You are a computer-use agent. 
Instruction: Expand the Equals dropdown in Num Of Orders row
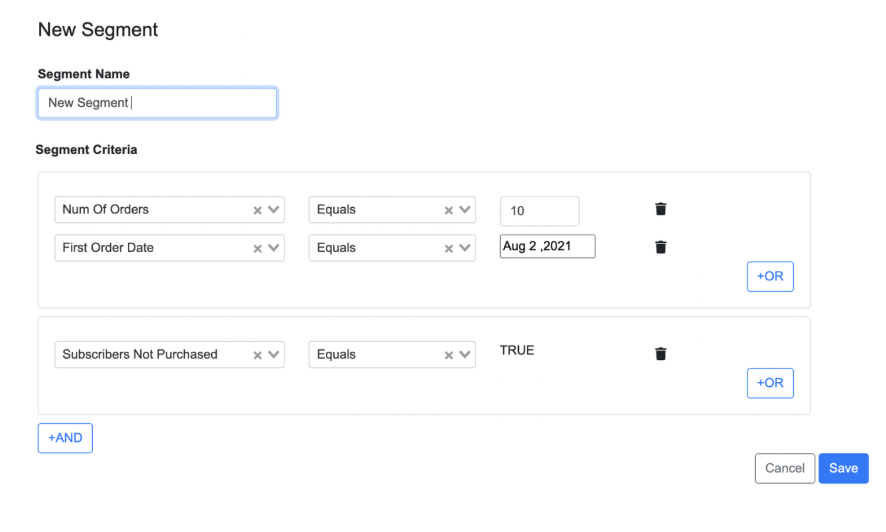(465, 210)
